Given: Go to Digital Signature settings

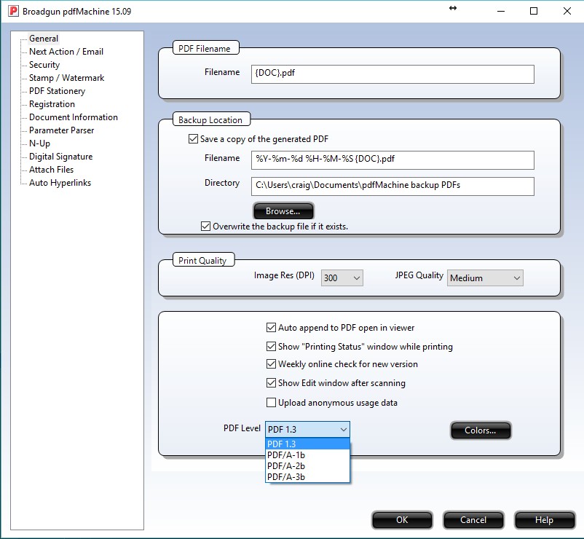Looking at the screenshot, I should 60,157.
